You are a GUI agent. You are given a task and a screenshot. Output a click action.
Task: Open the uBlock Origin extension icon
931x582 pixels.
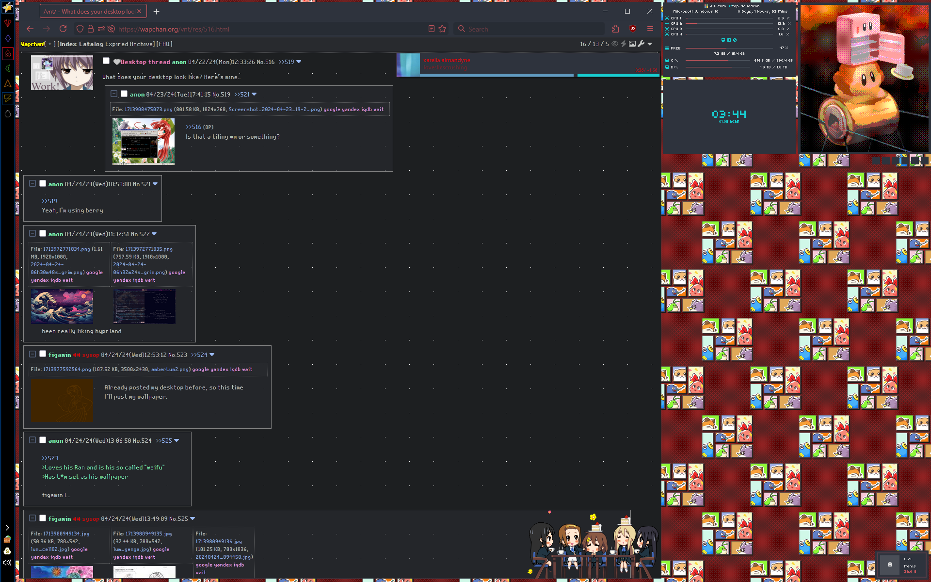pyautogui.click(x=632, y=29)
